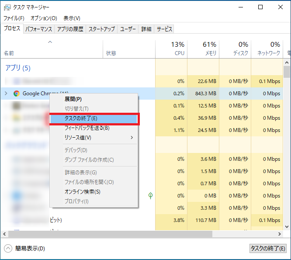Click the green leaf power status icon
The width and height of the screenshot is (291, 260).
click(150, 195)
